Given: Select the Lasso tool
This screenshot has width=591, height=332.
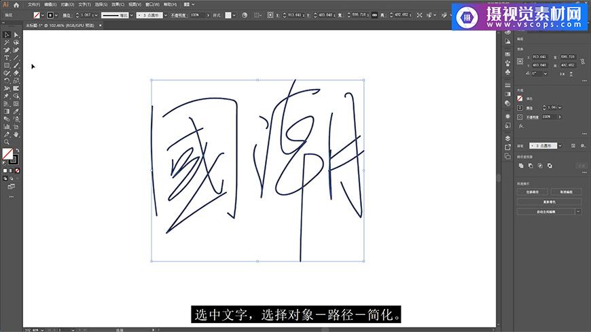Looking at the screenshot, I should point(16,43).
